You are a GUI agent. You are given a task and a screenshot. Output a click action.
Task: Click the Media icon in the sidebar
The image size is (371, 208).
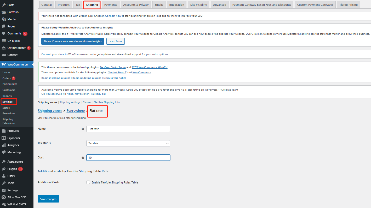[4, 19]
